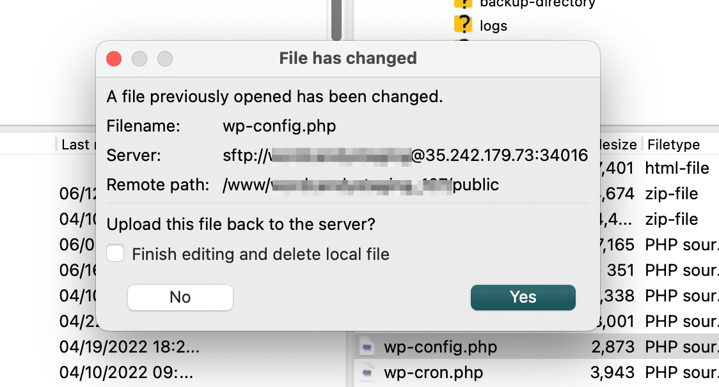This screenshot has width=719, height=387.
Task: Click the Last modified column header in the local pane
Action: click(77, 144)
